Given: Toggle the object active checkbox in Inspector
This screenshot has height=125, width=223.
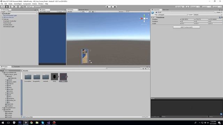Looking at the screenshot, I should 156,12.
